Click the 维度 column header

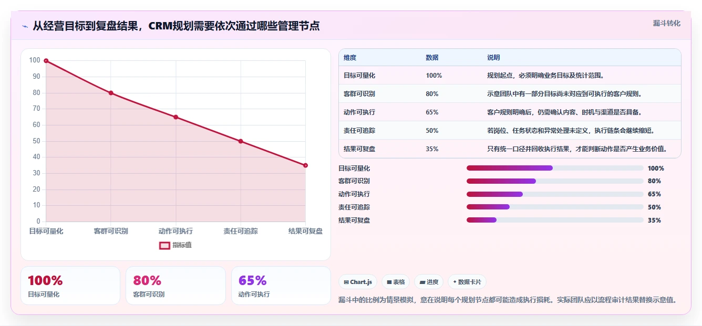[x=350, y=58]
